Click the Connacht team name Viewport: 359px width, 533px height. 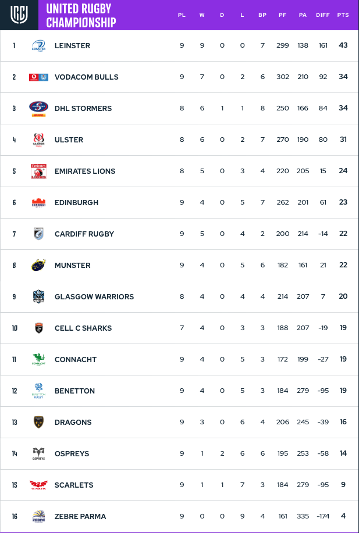tap(76, 360)
